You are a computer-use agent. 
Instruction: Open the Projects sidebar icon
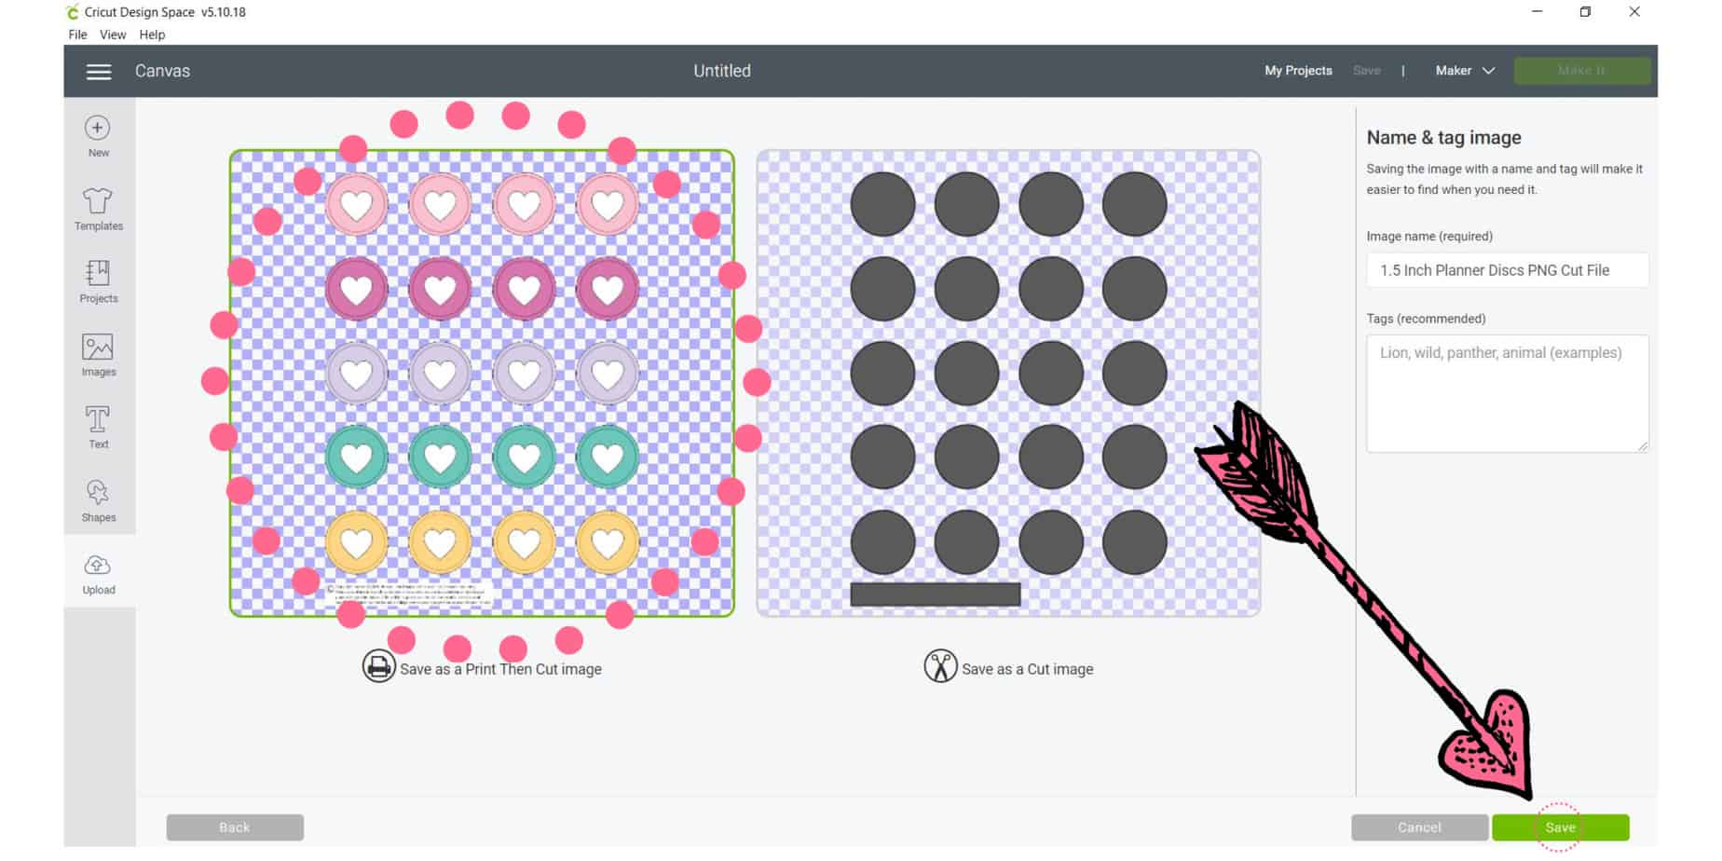point(98,273)
